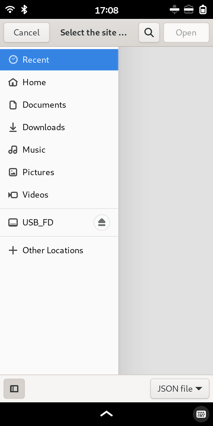The width and height of the screenshot is (213, 426).
Task: Open the Documents location
Action: (59, 105)
